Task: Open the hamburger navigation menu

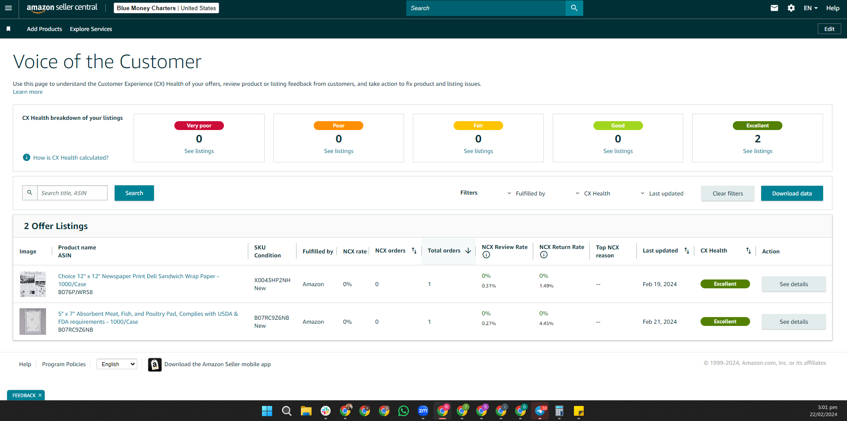Action: (x=8, y=8)
